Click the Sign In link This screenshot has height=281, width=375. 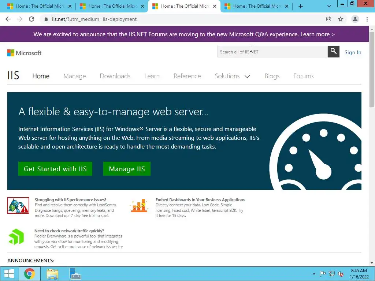[353, 52]
